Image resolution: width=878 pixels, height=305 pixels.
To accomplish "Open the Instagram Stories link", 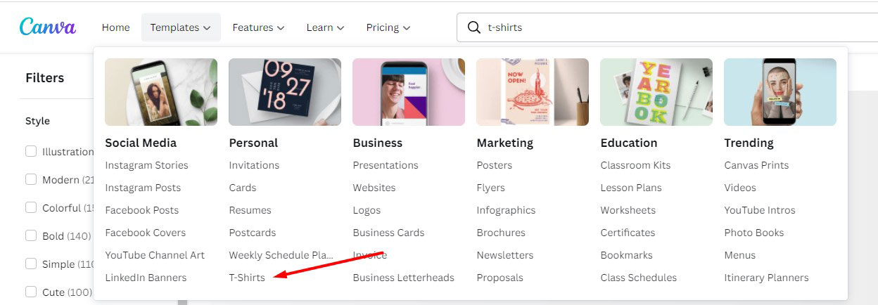I will tap(146, 165).
